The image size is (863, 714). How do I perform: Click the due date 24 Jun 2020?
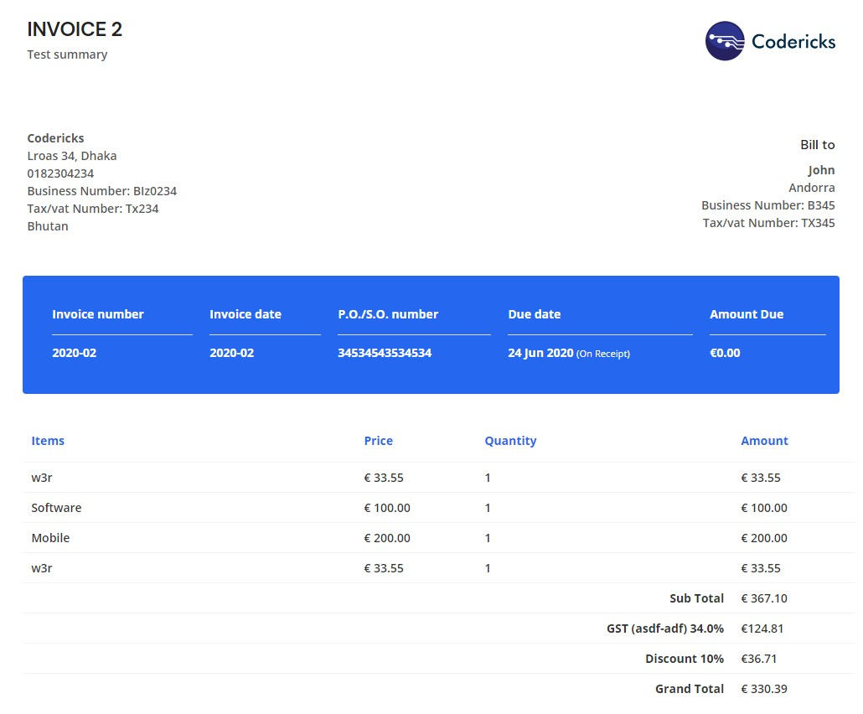540,353
